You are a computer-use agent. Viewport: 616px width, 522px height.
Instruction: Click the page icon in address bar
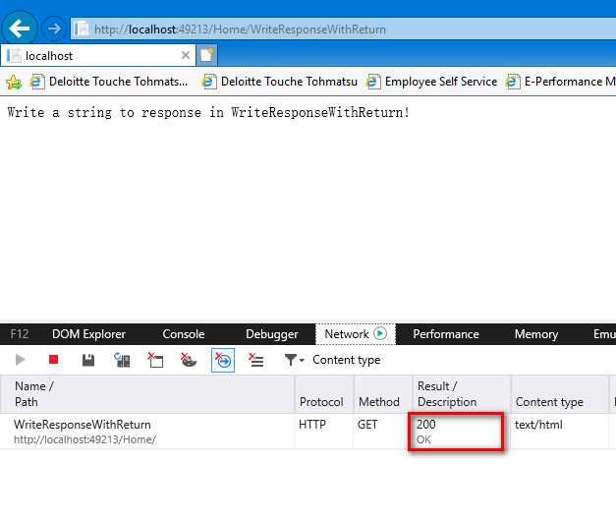pos(82,29)
